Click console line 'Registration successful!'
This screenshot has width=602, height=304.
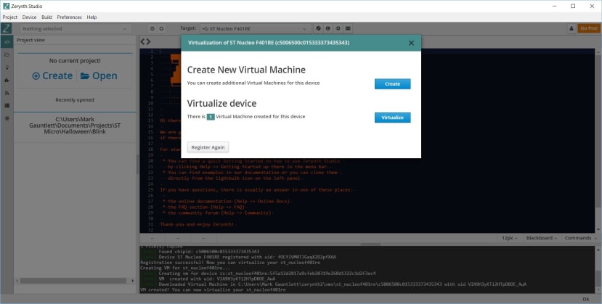coord(230,263)
